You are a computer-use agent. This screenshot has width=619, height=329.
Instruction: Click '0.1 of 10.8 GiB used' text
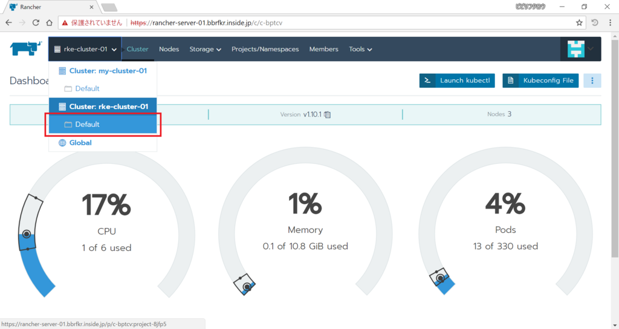point(305,247)
